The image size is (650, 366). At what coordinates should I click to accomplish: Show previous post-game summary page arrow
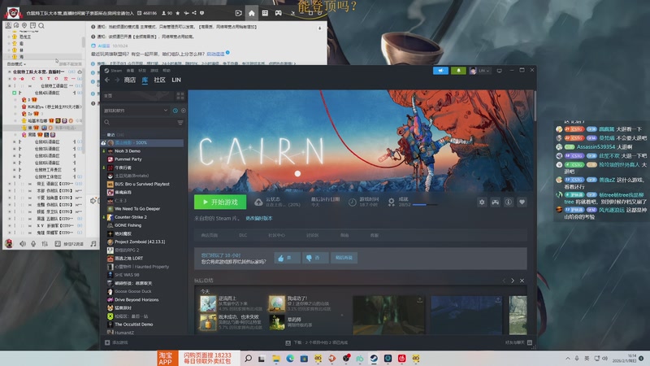504,281
